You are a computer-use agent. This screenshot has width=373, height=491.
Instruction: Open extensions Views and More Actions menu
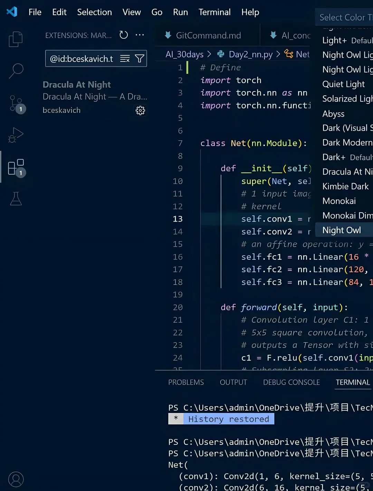point(140,35)
